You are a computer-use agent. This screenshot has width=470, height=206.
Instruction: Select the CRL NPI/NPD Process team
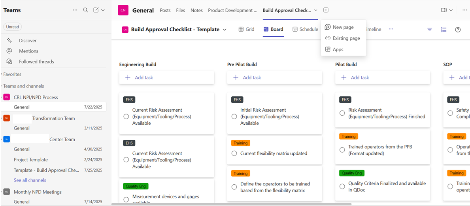[x=36, y=97]
